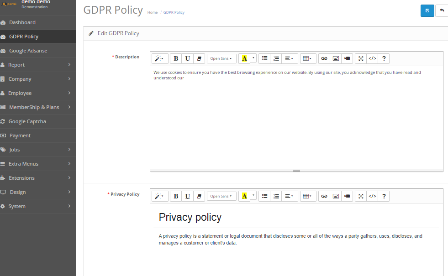Apply yellow highlight color in Description toolbar
The image size is (448, 276).
tap(244, 59)
